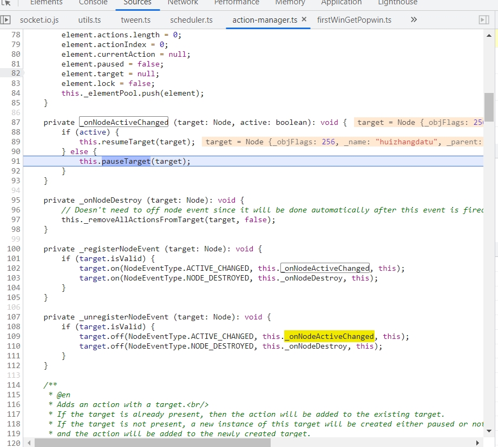
Task: Open the Memory panel tab
Action: pos(290,3)
